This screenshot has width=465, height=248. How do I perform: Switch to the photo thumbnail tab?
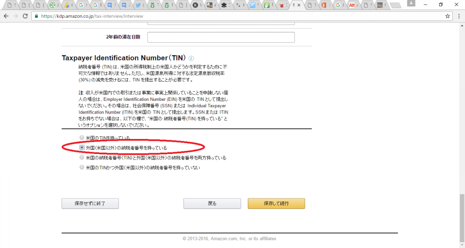coord(380,5)
